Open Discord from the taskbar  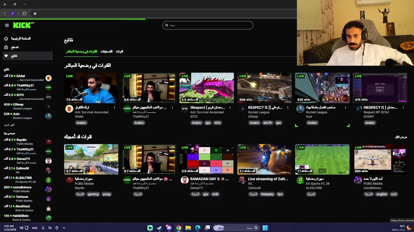pos(169,228)
